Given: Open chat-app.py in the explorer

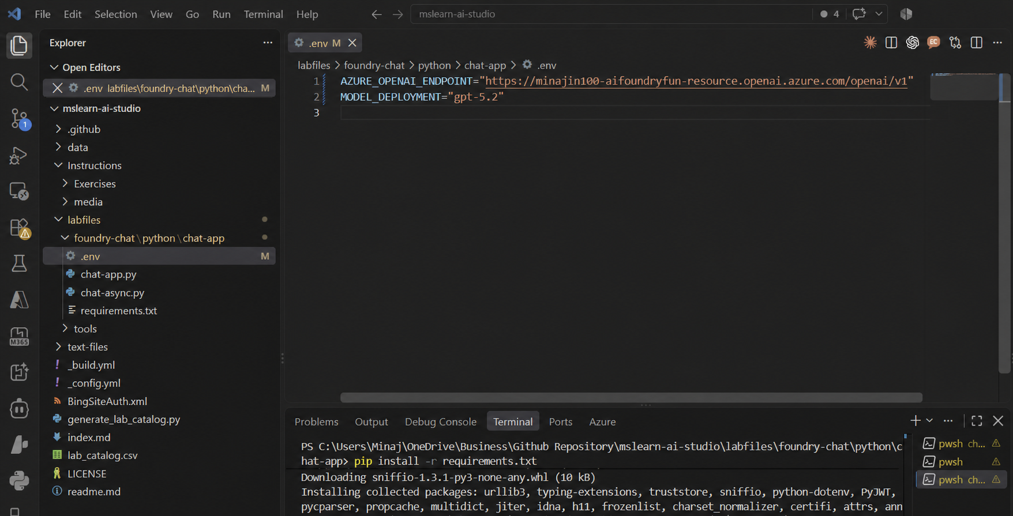Looking at the screenshot, I should pyautogui.click(x=108, y=274).
